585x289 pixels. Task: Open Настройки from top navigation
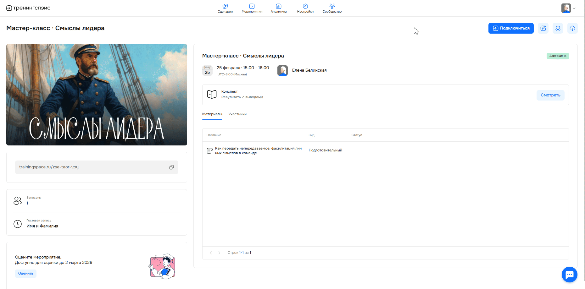click(x=305, y=8)
